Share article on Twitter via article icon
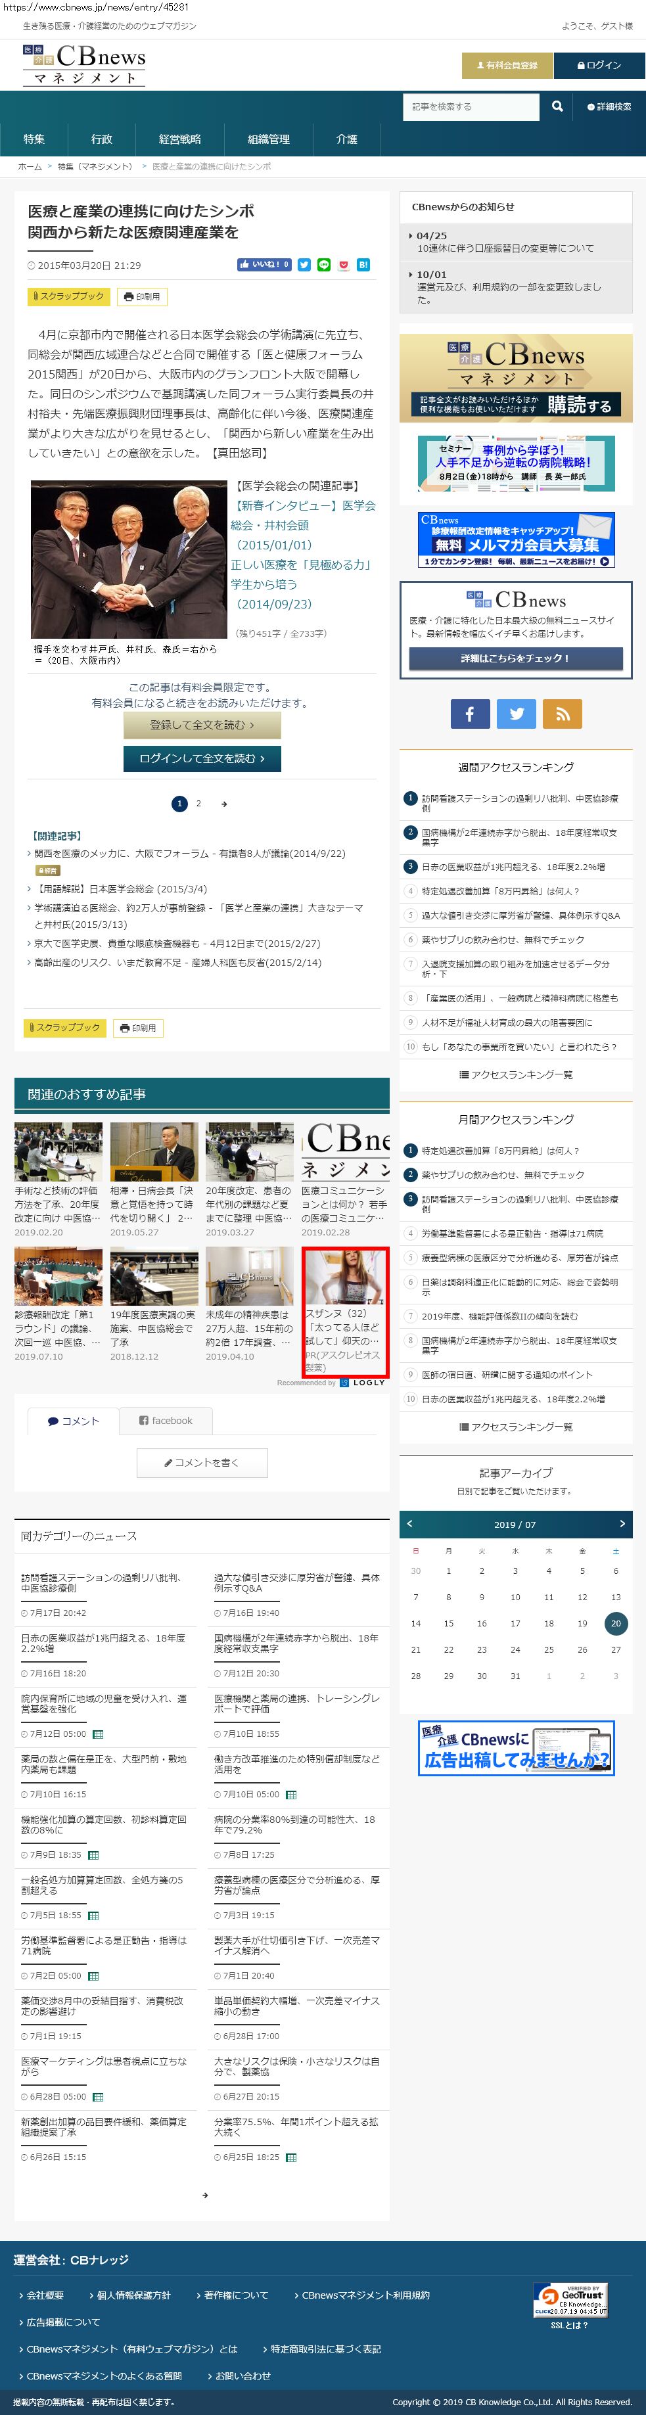Image resolution: width=646 pixels, height=2415 pixels. (x=304, y=265)
